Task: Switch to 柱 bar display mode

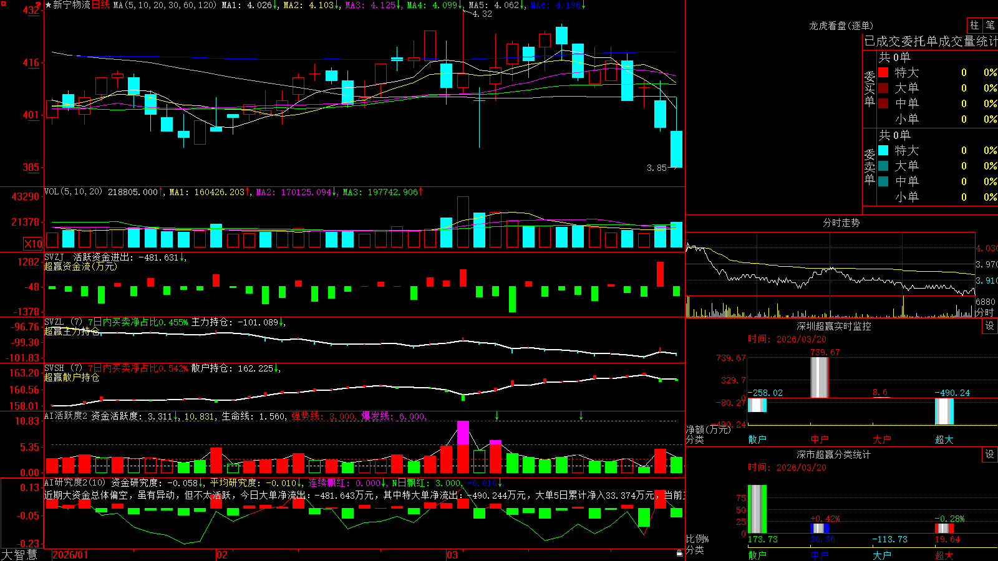Action: click(x=974, y=25)
